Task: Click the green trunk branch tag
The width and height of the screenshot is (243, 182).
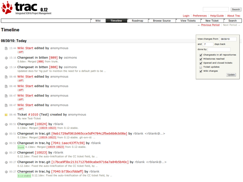Action: click(21, 147)
